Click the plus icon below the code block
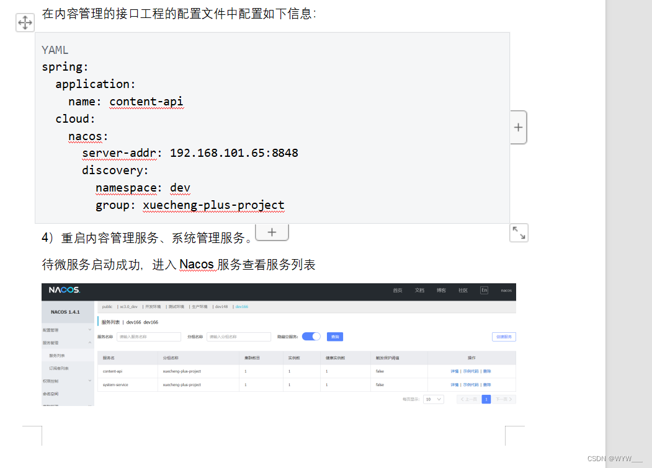 (272, 232)
